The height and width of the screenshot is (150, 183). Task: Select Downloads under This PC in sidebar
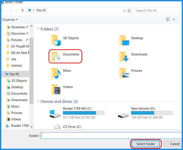tap(17, 100)
